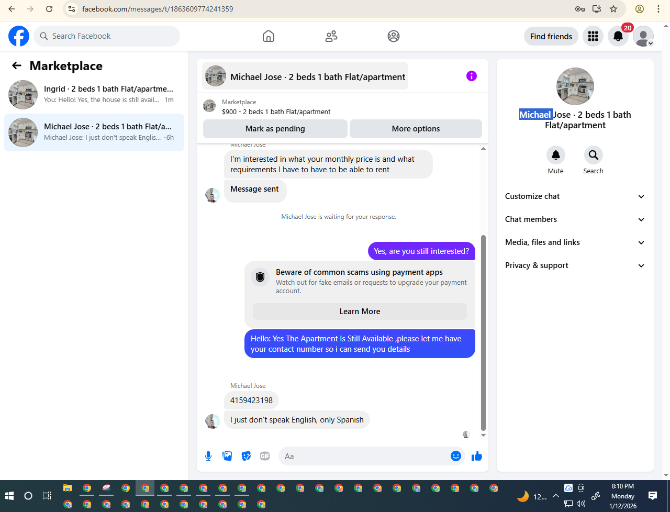
Task: Expand Media, files and links section
Action: 575,242
